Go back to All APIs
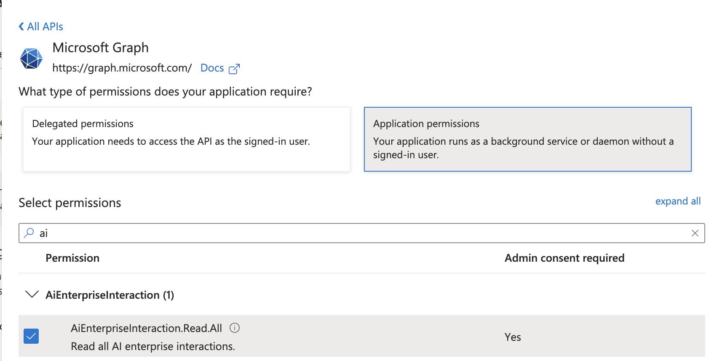The width and height of the screenshot is (717, 361). [45, 27]
